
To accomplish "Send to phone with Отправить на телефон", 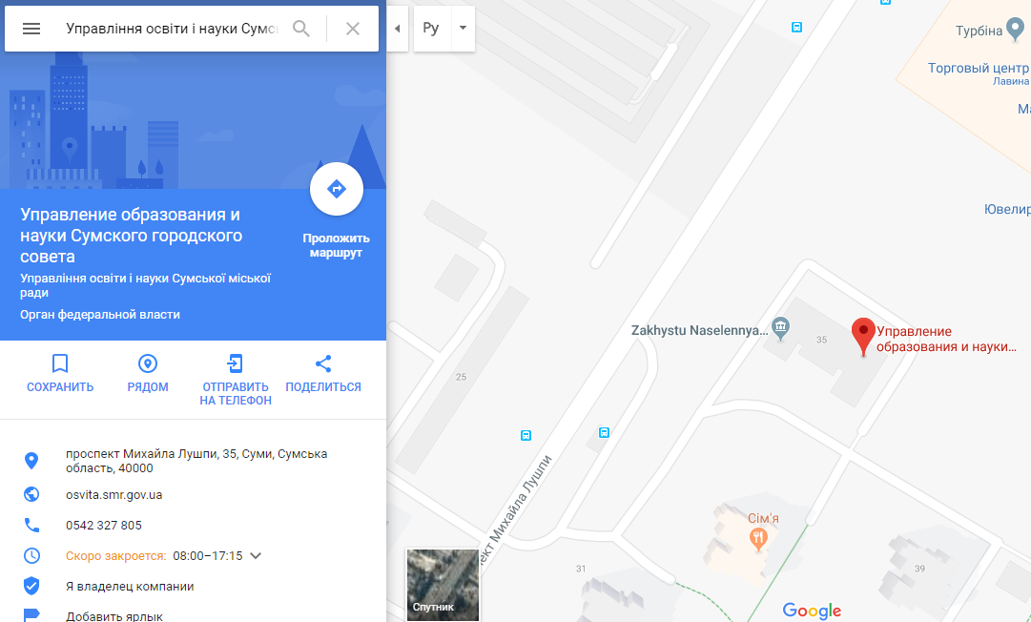I will coord(236,363).
